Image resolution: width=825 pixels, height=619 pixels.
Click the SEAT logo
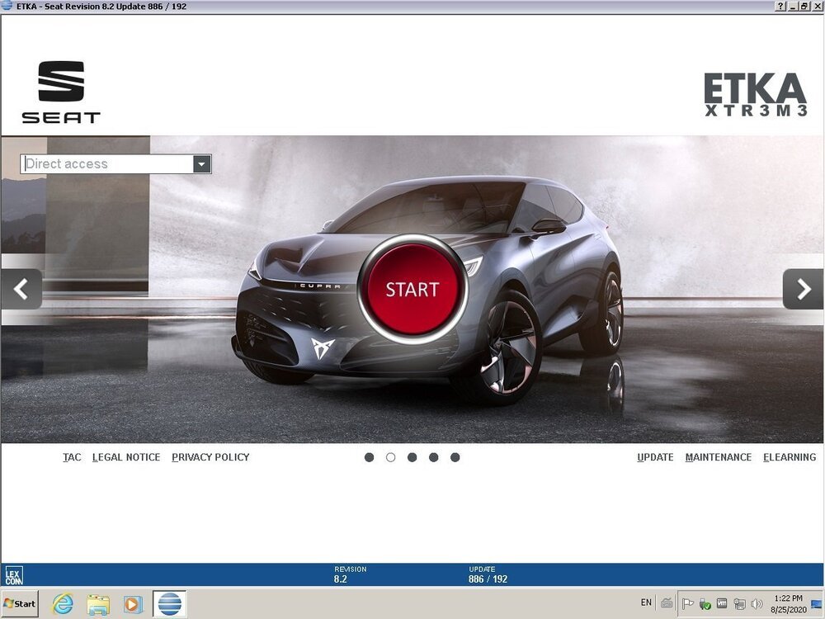(x=61, y=92)
